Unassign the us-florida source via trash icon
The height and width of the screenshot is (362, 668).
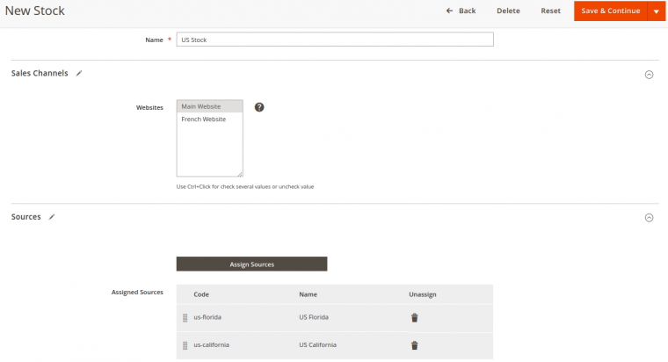(x=414, y=318)
